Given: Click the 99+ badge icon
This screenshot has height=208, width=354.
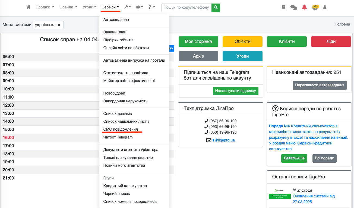Looking at the screenshot, I should (x=315, y=7).
